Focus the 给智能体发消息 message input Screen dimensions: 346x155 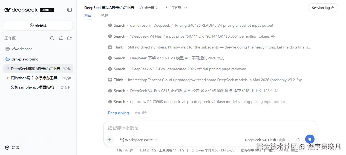(210, 128)
